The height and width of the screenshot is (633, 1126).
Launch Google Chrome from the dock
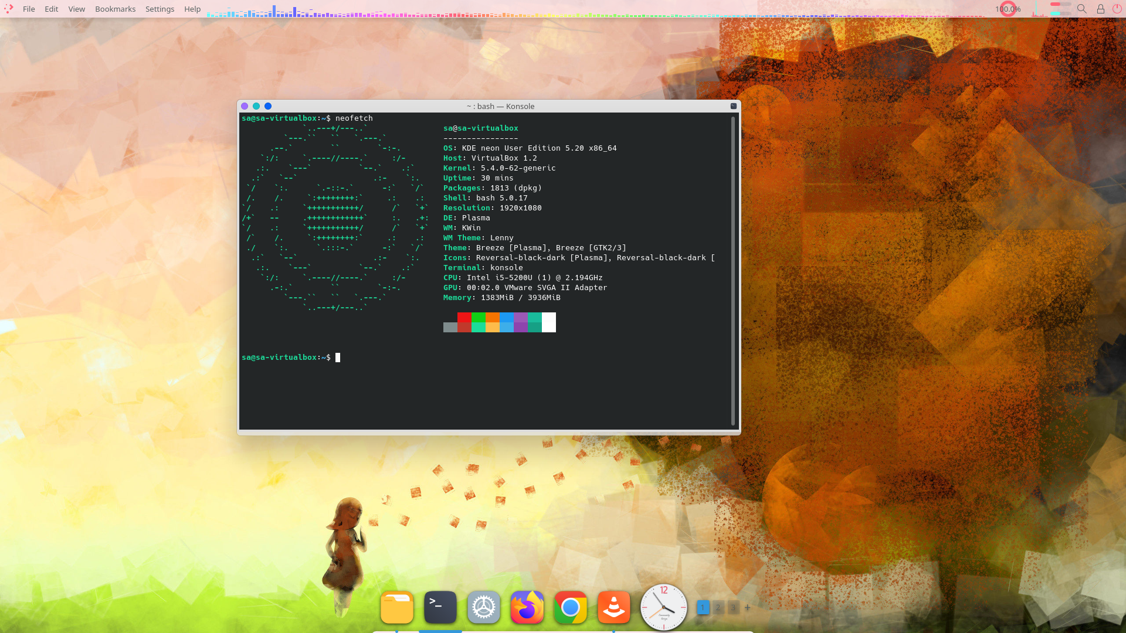[570, 607]
